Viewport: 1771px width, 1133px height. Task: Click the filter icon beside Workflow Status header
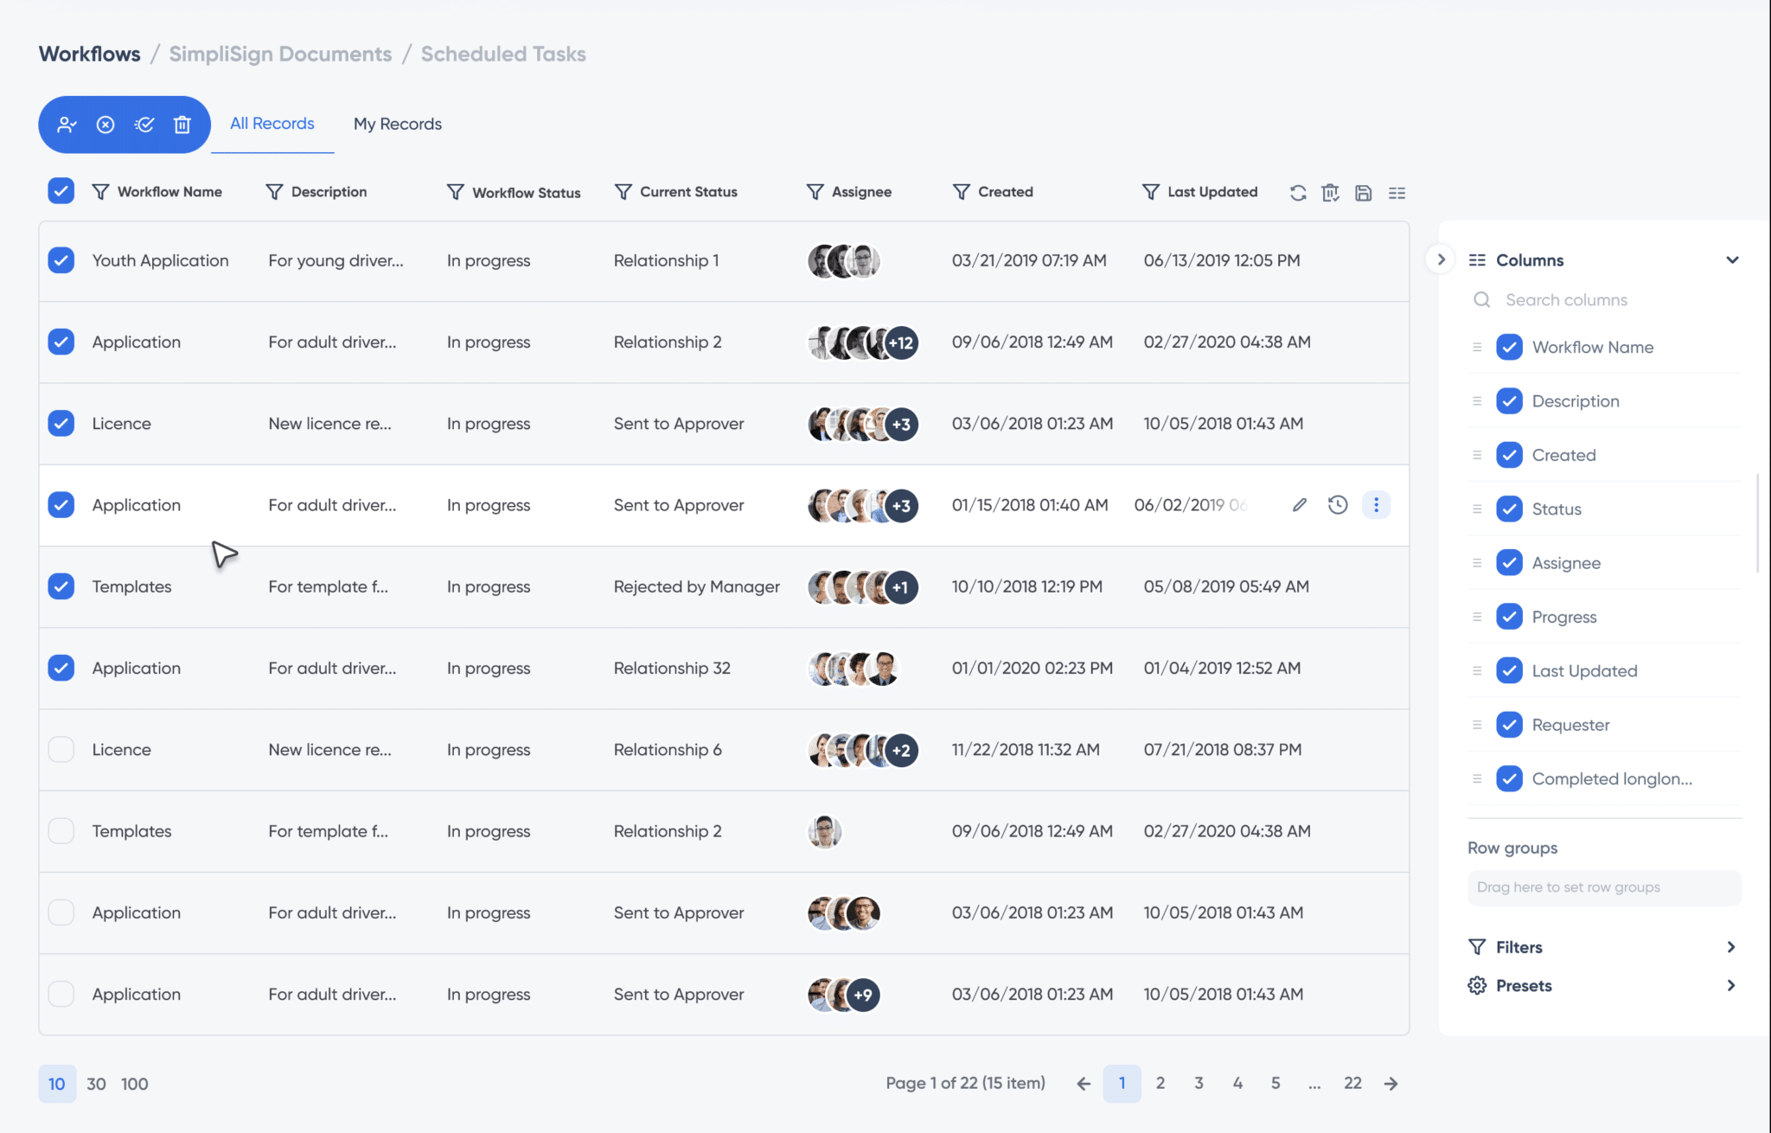coord(455,192)
